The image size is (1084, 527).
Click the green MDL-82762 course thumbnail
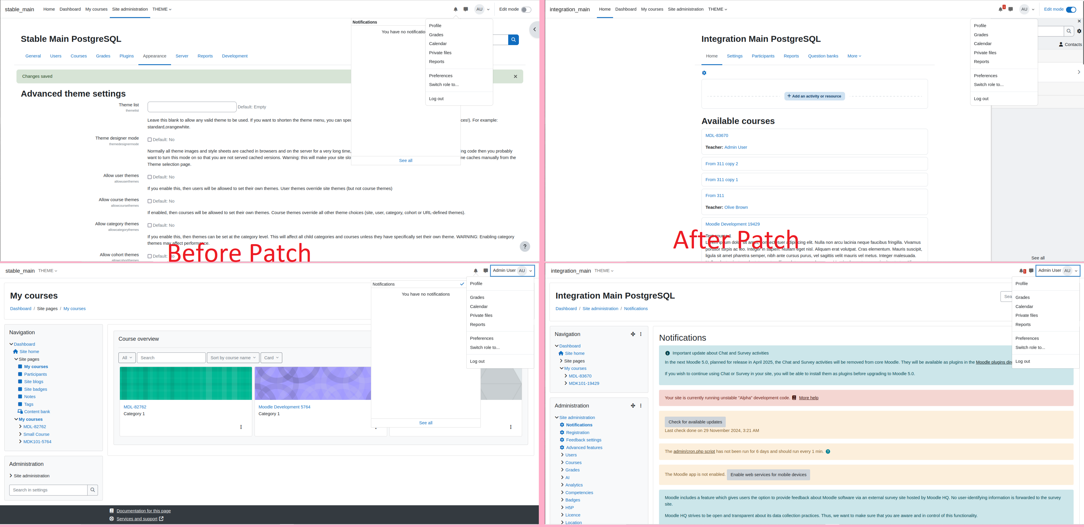[185, 383]
